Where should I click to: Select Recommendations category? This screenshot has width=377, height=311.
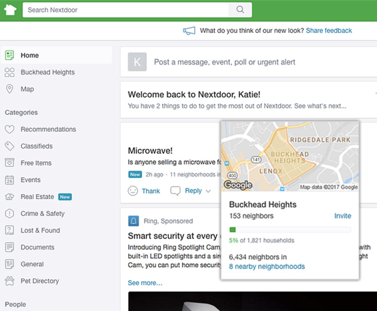point(49,129)
